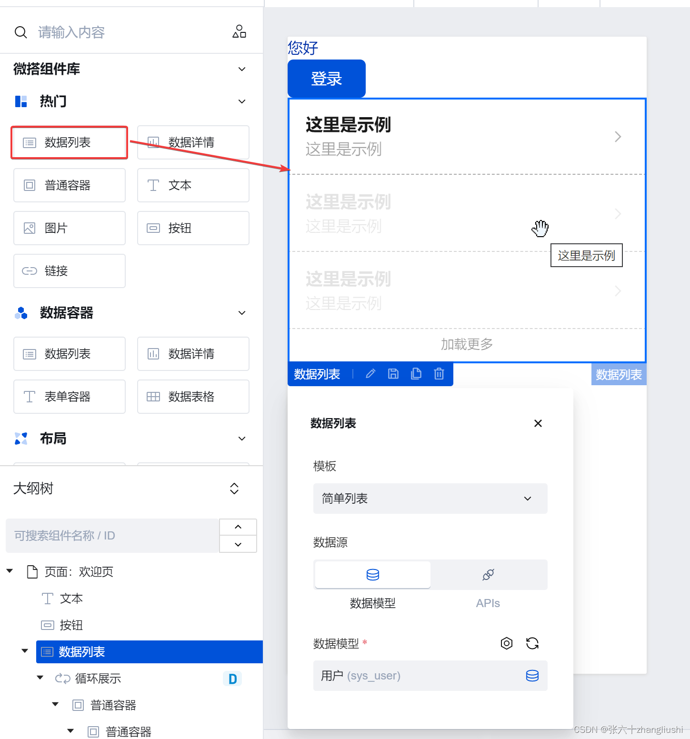The width and height of the screenshot is (690, 739).
Task: Collapse the 热门 component section
Action: (x=242, y=101)
